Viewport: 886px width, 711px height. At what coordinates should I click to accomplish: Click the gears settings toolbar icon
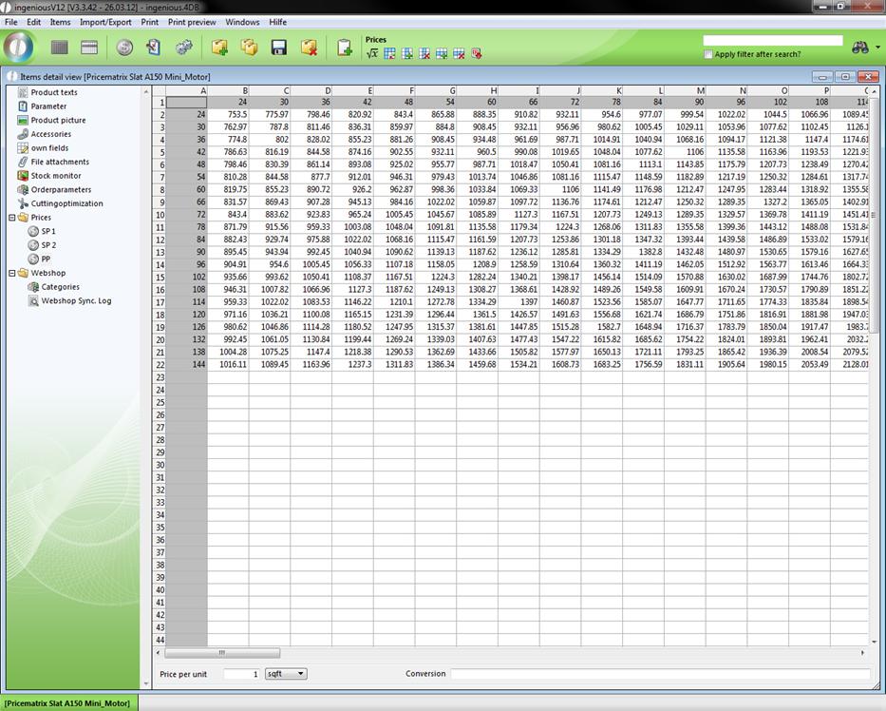click(x=183, y=47)
